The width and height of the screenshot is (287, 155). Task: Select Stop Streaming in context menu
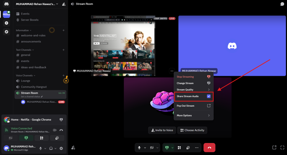(193, 77)
